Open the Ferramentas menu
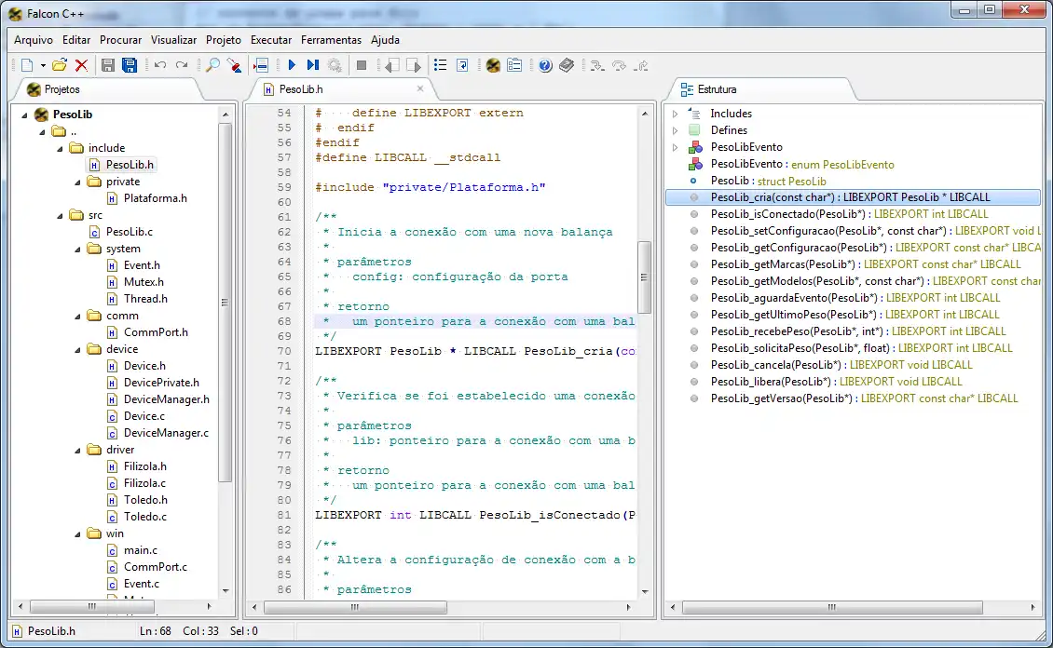 click(331, 40)
